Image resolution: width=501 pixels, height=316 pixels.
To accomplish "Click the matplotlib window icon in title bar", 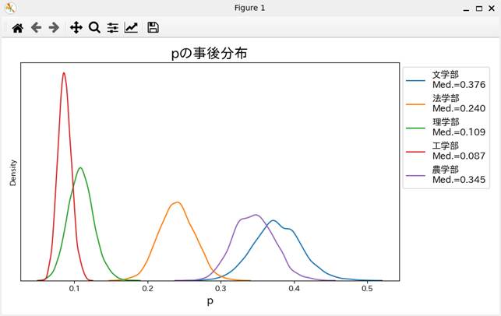I will 10,8.
